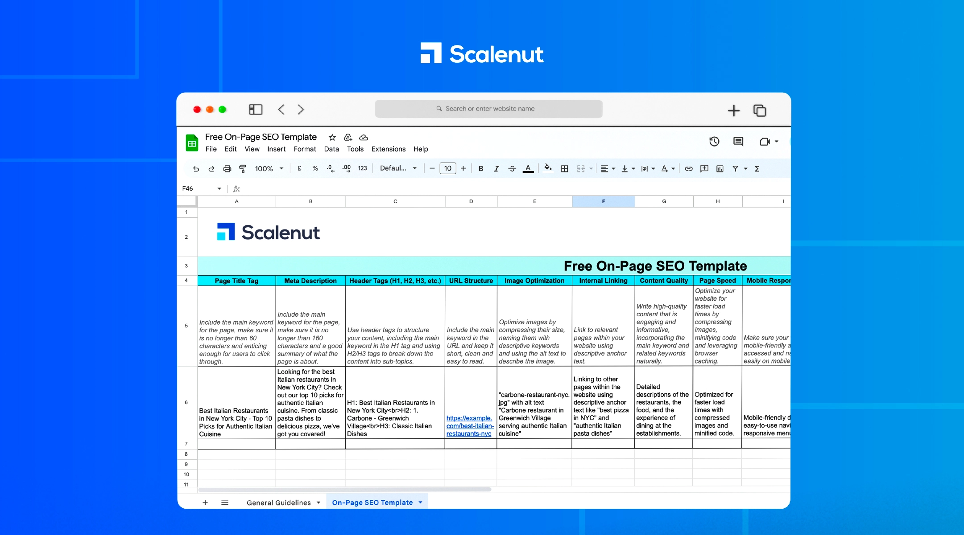Switch to the General Guidelines tab
This screenshot has height=535, width=964.
(x=278, y=502)
